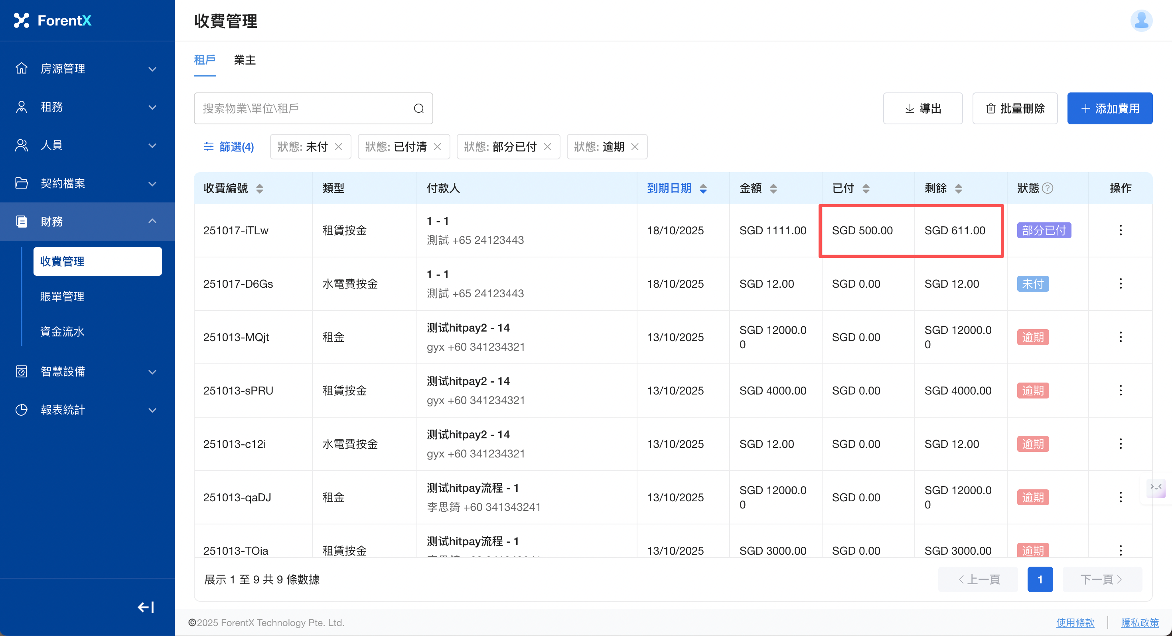Remove the 狀態: 逾期 filter tag

635,146
